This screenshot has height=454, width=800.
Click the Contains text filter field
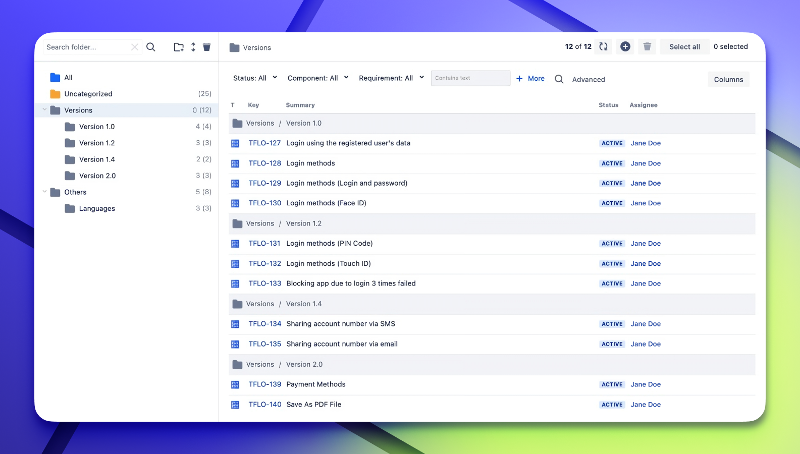pos(470,78)
